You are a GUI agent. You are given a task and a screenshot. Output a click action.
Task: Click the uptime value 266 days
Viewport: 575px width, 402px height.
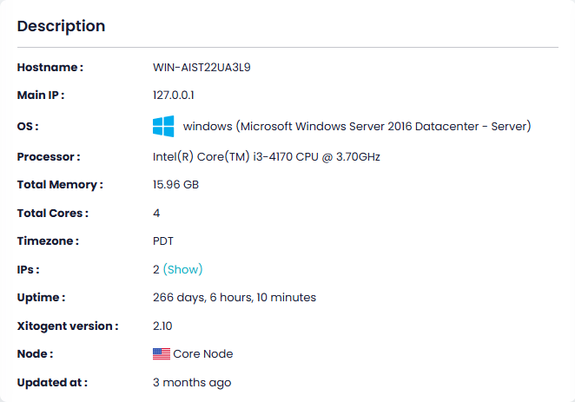(x=235, y=298)
